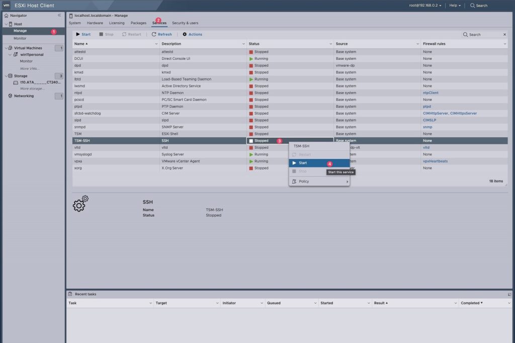Open the Source column dropdown arrow
515x343 pixels.
click(x=417, y=44)
